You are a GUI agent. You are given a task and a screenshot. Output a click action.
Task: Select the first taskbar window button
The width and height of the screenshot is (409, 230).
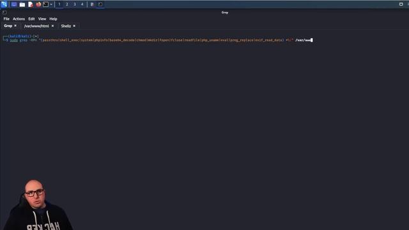coord(92,4)
